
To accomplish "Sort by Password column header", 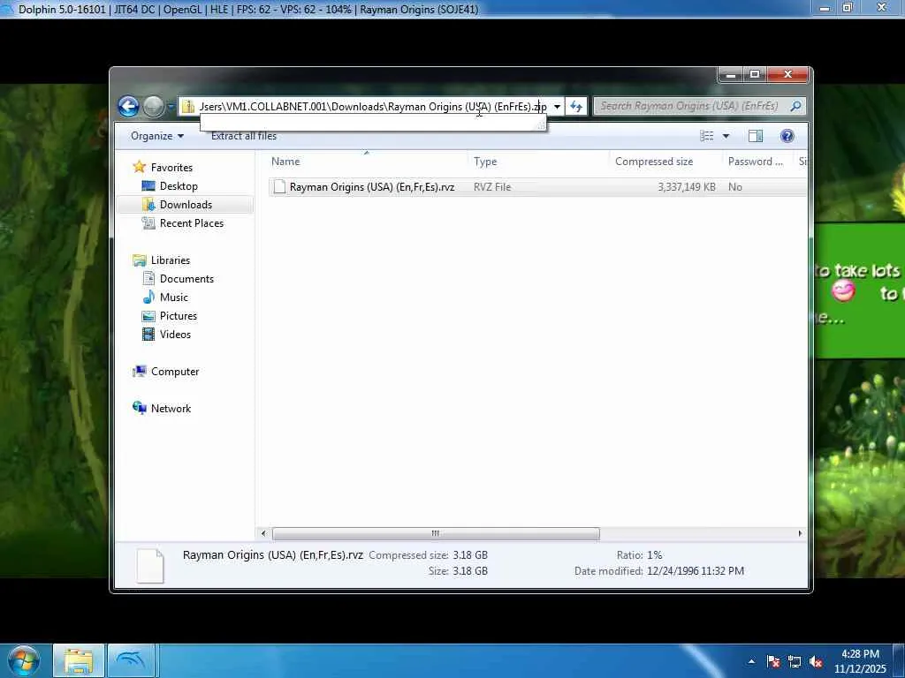I will 757,162.
